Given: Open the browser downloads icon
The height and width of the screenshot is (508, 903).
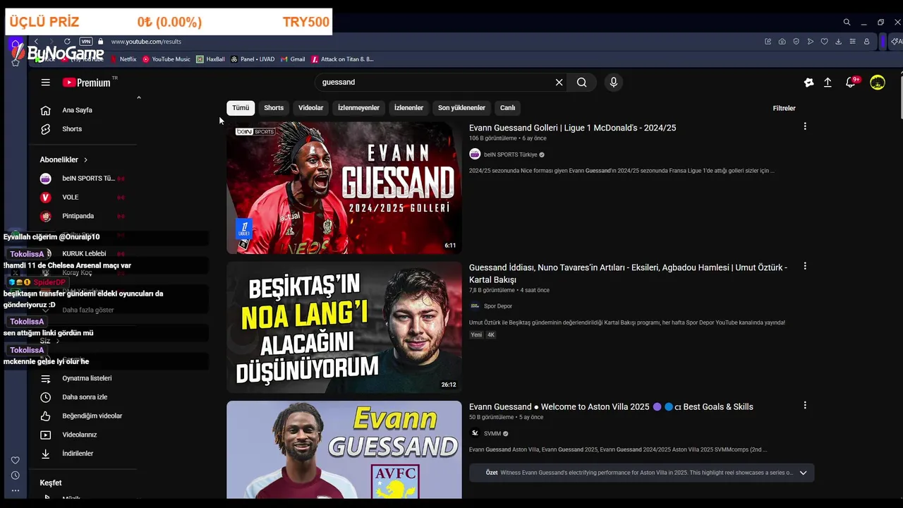Looking at the screenshot, I should [x=838, y=42].
